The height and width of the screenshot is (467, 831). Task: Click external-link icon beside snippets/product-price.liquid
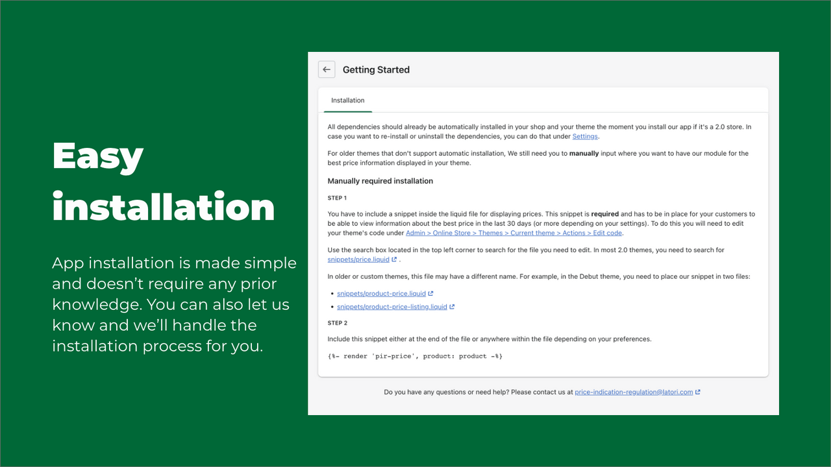pyautogui.click(x=430, y=293)
